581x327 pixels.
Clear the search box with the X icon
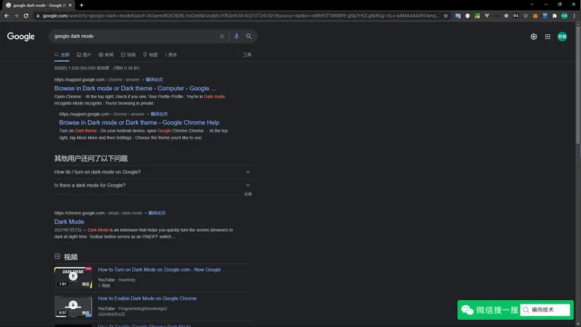(222, 36)
